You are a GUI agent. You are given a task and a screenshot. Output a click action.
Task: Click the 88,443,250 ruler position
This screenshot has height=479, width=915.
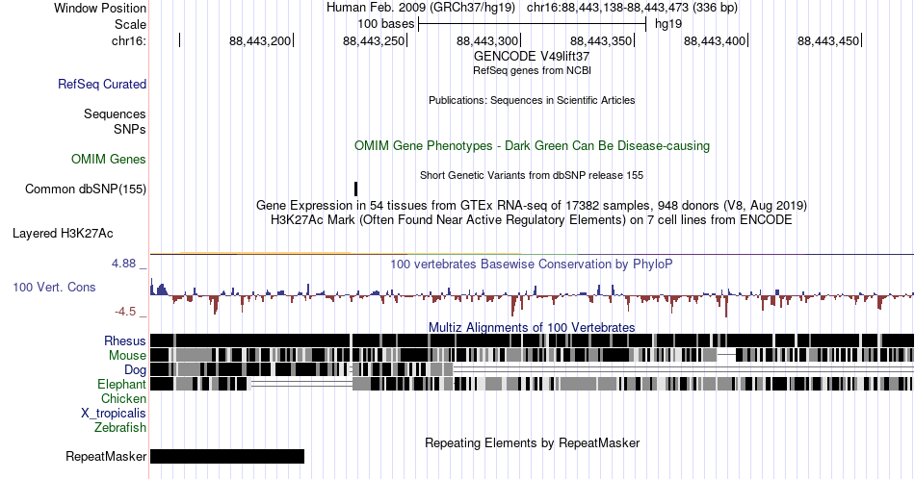(x=374, y=40)
